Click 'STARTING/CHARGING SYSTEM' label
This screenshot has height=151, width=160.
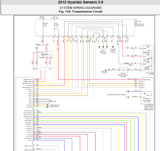[x=116, y=95]
